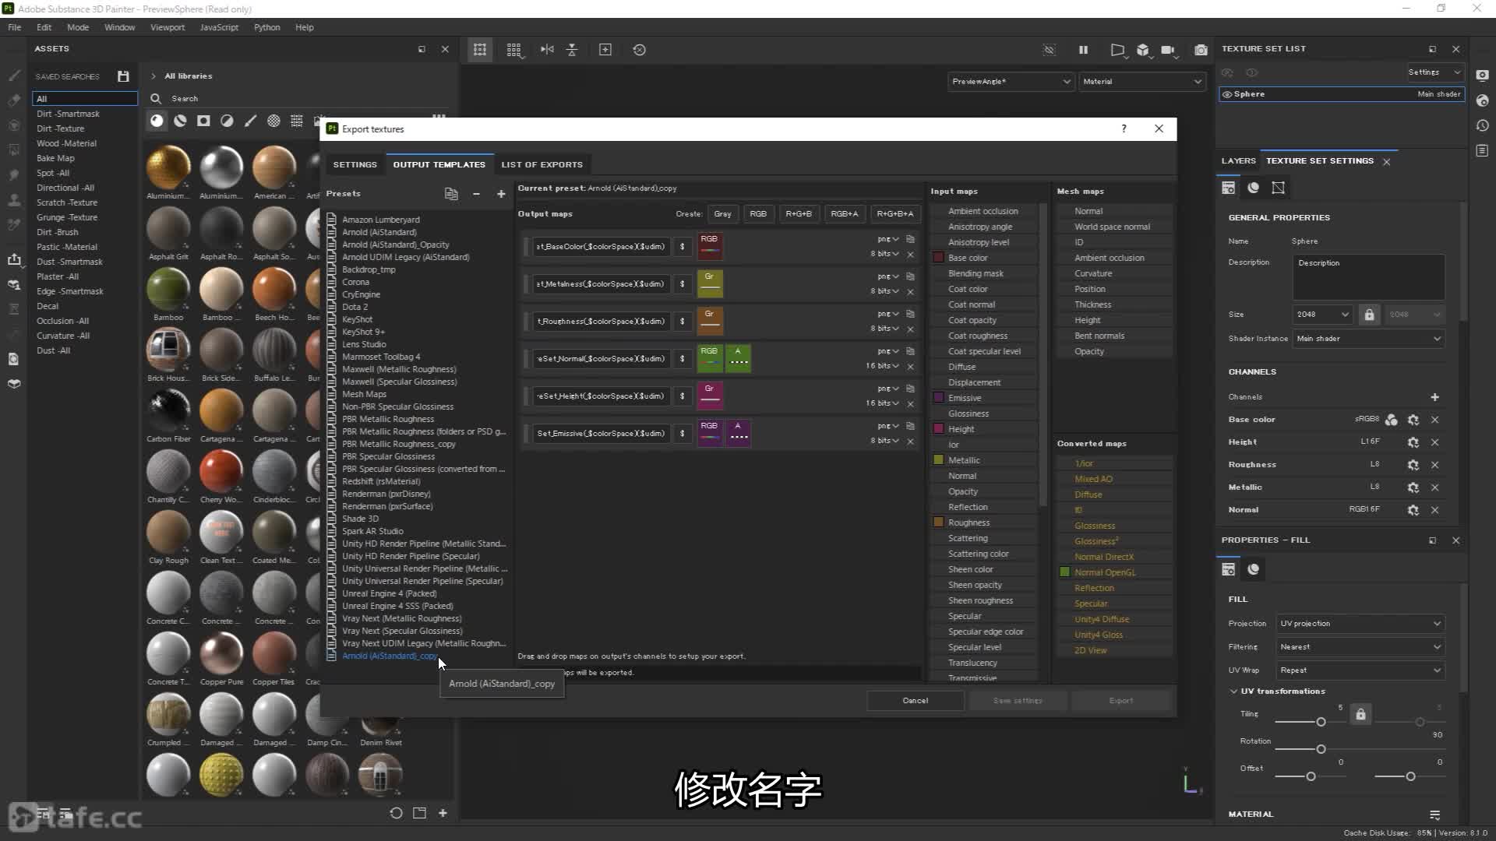
Task: Duplicate the Emissive output map
Action: coord(910,426)
